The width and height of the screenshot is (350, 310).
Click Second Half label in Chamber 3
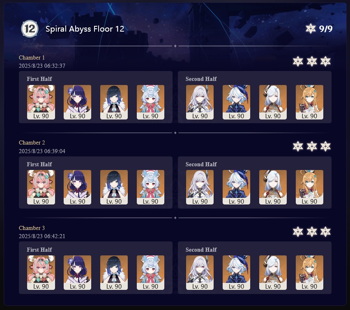click(x=201, y=250)
